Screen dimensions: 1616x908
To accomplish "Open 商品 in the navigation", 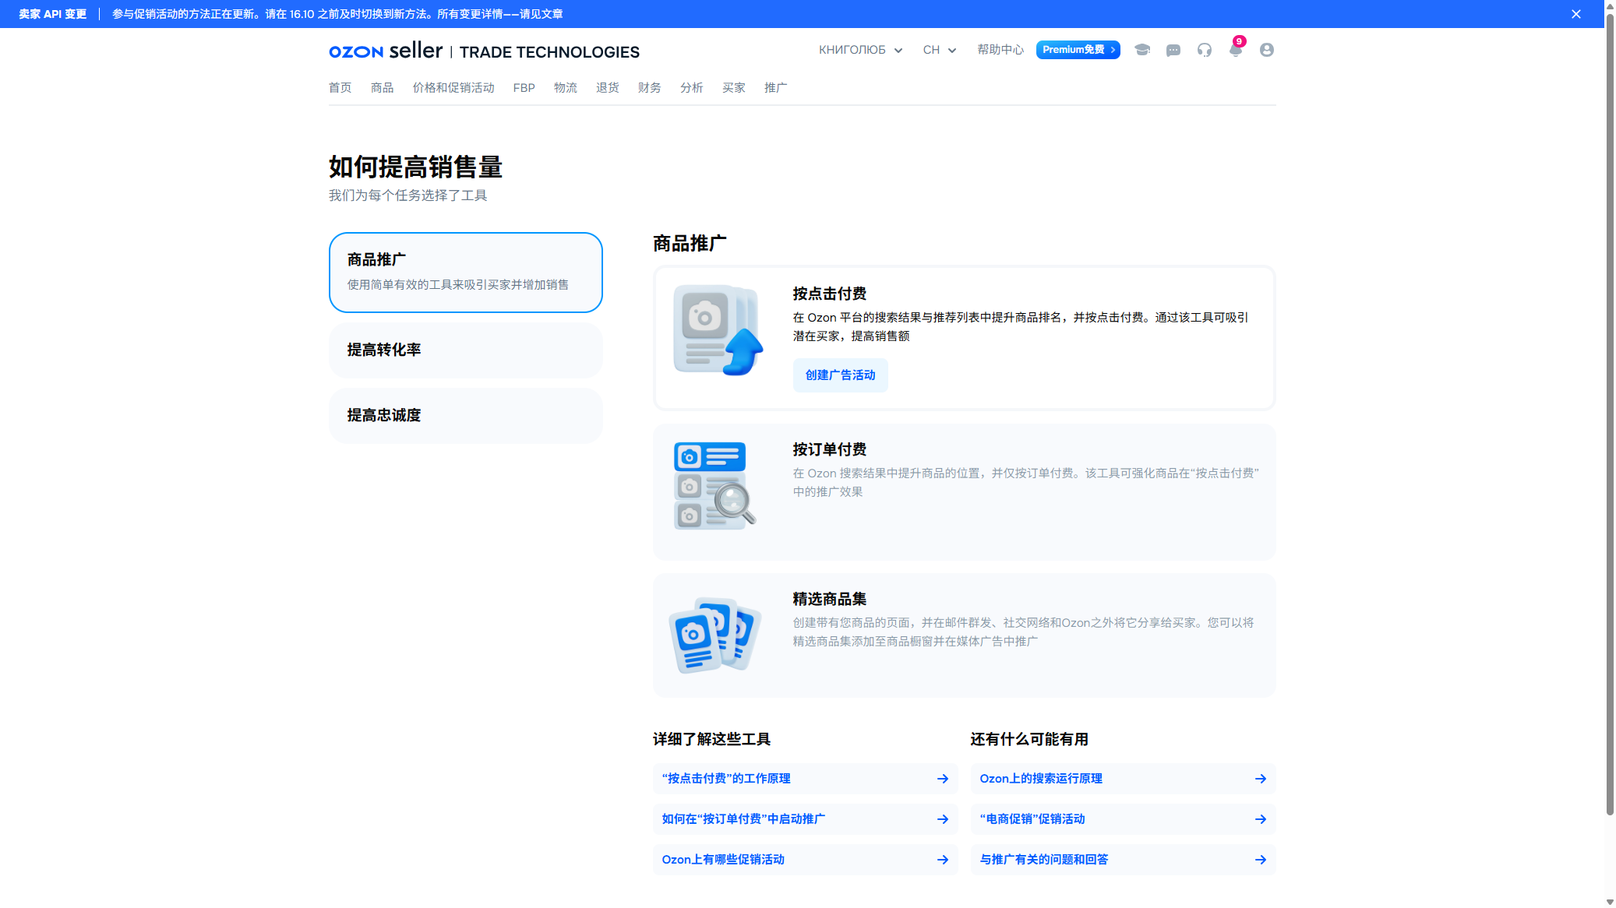I will point(382,88).
